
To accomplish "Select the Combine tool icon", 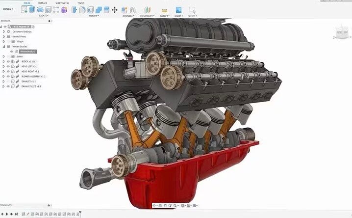I will [x=99, y=10].
